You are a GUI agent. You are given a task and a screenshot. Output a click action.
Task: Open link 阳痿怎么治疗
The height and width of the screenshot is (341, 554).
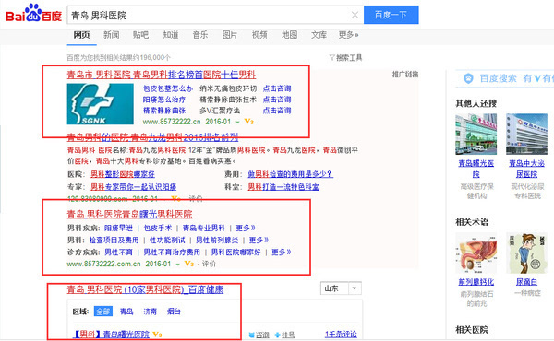click(164, 100)
